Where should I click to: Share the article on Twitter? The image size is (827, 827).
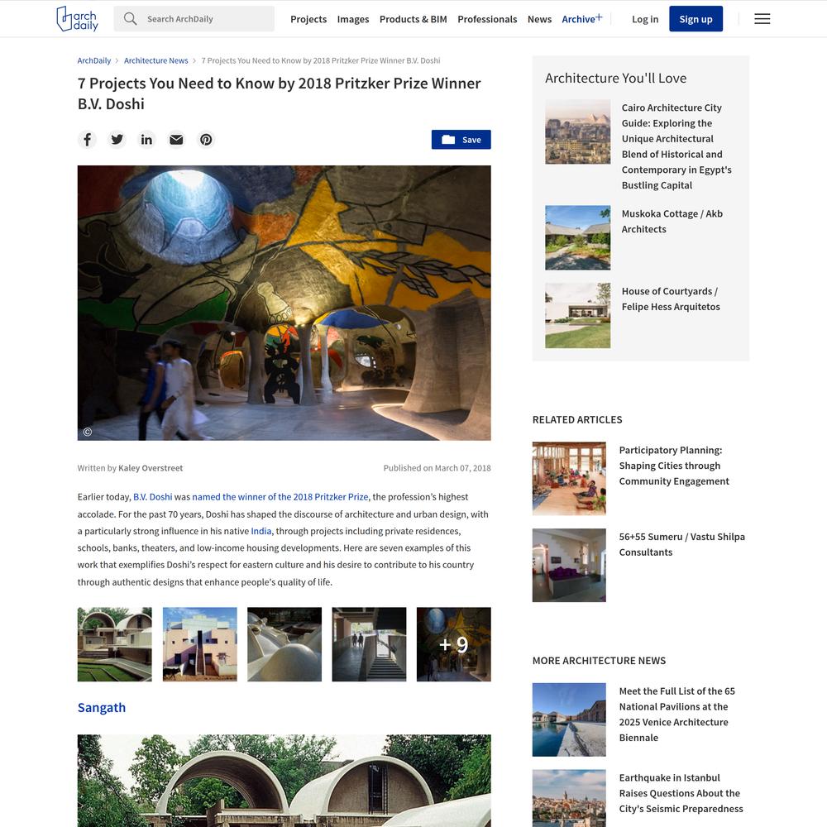[117, 139]
